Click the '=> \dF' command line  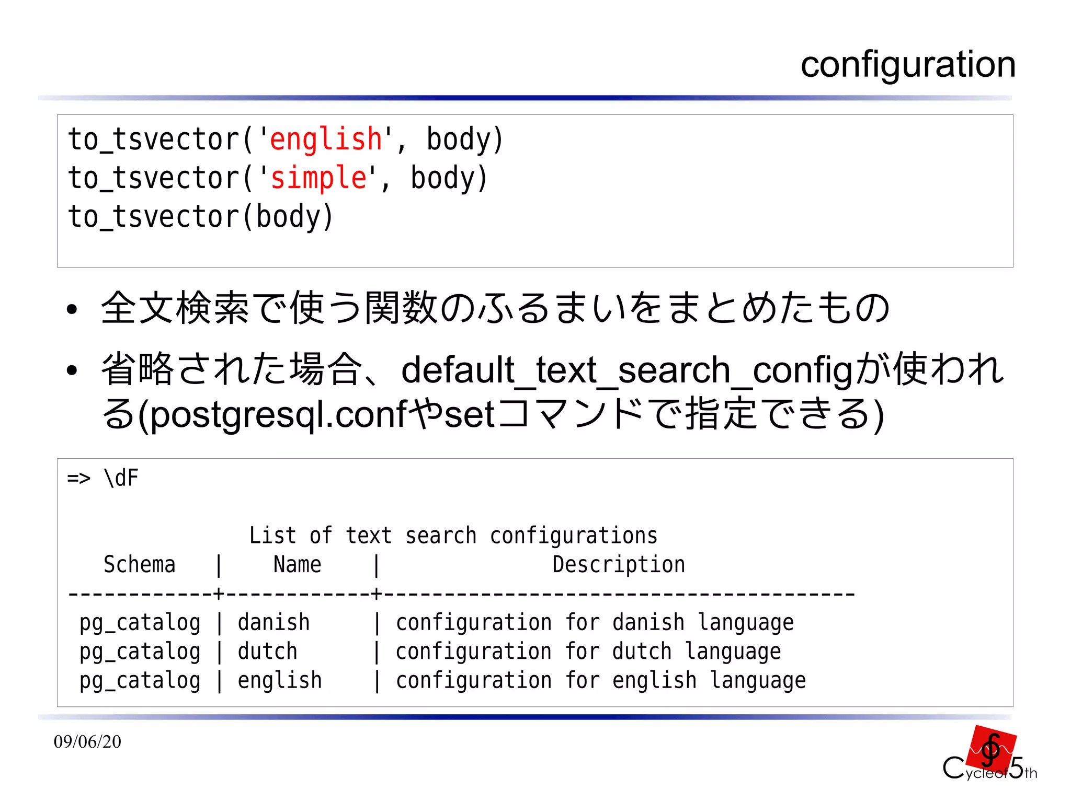(x=103, y=478)
